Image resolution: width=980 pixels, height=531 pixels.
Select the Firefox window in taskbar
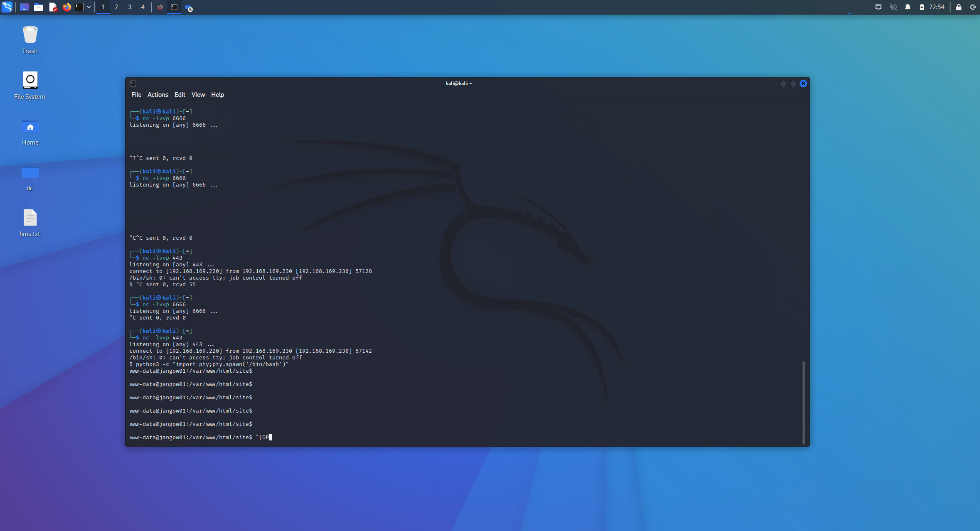[160, 7]
